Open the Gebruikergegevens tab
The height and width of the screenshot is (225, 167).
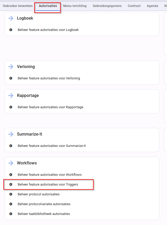(107, 6)
